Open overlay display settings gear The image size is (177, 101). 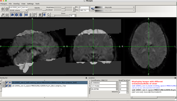pos(3,9)
